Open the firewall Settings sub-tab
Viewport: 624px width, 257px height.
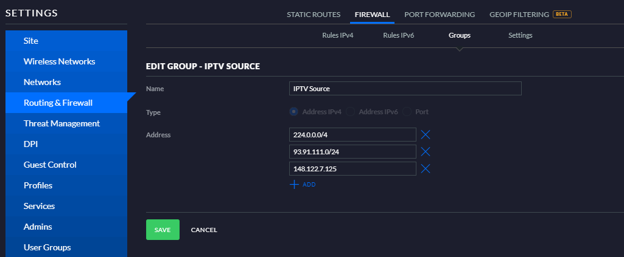click(521, 35)
